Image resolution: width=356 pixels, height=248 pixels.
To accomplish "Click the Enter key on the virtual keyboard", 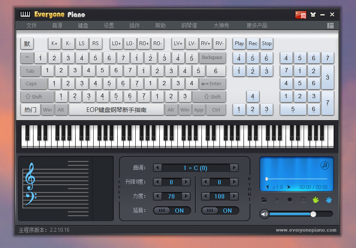I will click(212, 84).
